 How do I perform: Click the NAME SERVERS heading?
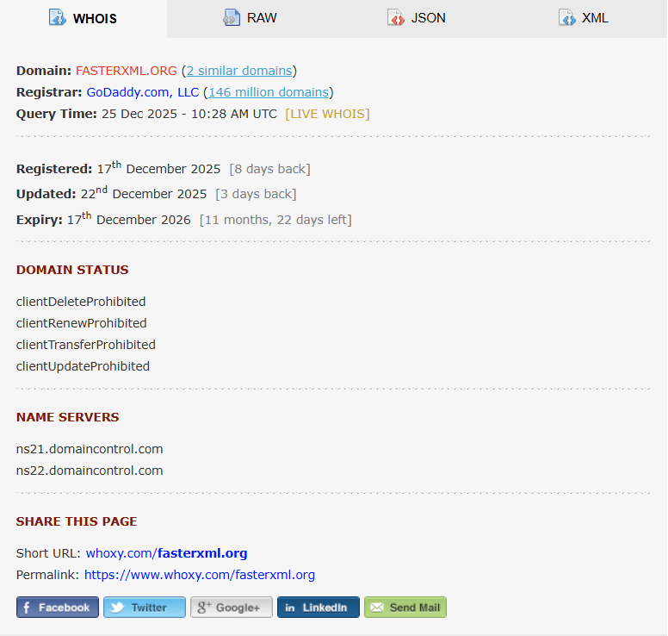tap(68, 417)
